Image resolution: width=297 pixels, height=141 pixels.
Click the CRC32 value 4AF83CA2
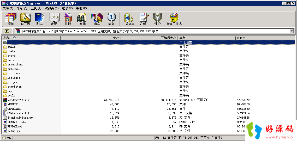243,100
